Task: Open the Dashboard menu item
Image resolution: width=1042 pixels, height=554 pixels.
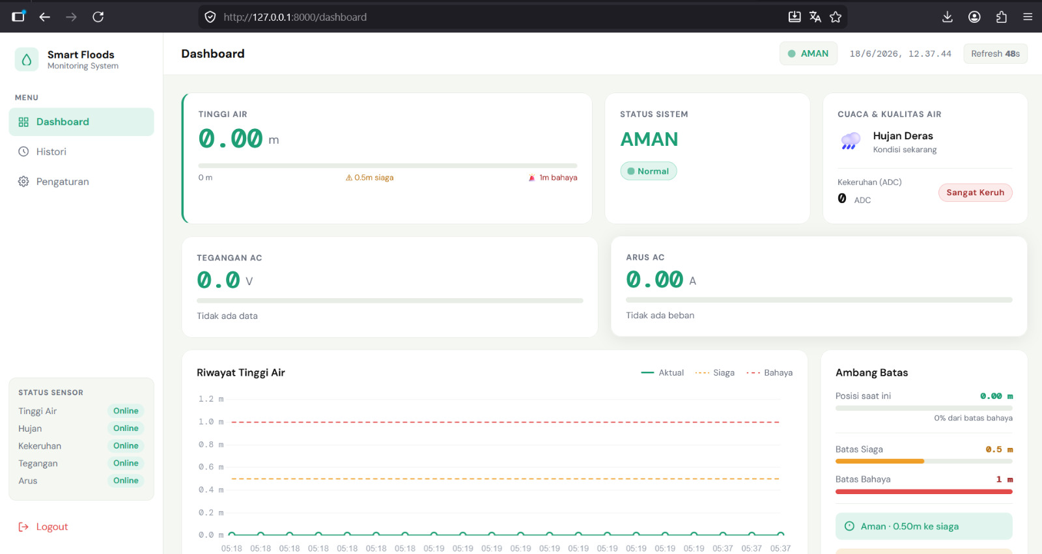Action: 81,122
